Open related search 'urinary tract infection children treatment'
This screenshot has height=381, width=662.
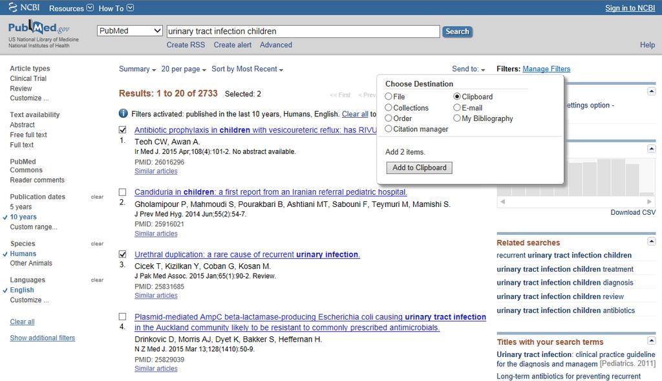(565, 269)
